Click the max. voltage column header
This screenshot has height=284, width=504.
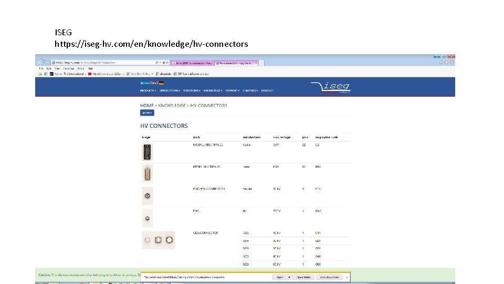coord(281,137)
